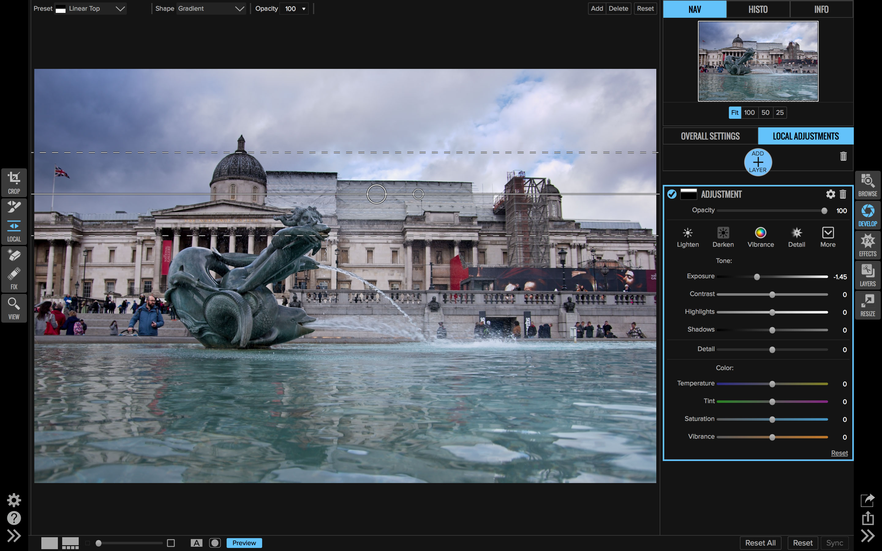
Task: Click the Adjustment layer mask thumbnail
Action: (688, 194)
